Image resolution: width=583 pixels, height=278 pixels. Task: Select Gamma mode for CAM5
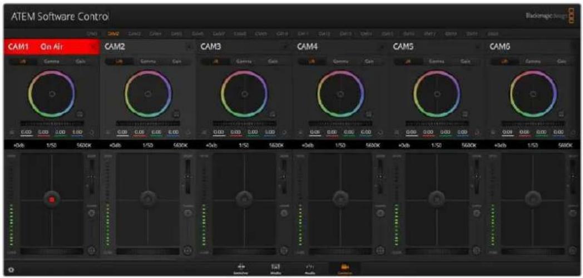[x=436, y=62]
